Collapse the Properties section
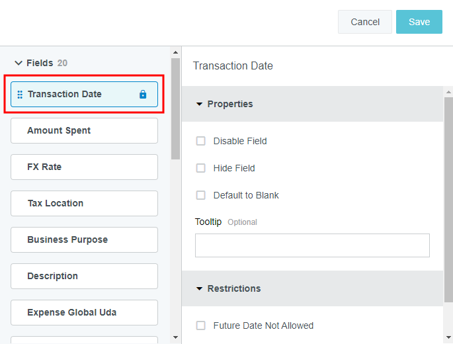 coord(199,104)
